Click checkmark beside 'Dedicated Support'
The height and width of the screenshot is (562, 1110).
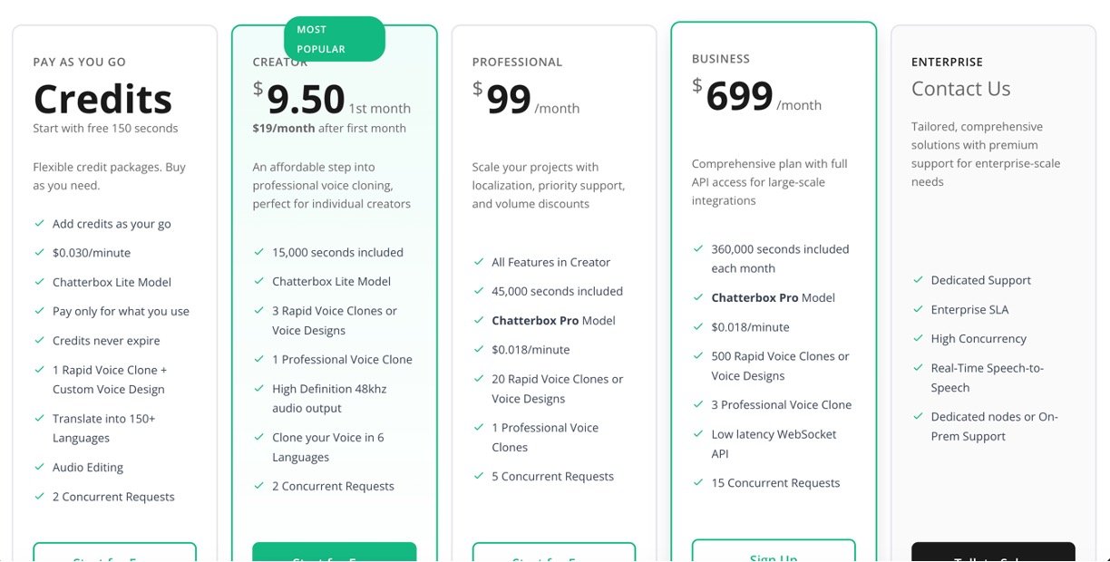point(917,280)
